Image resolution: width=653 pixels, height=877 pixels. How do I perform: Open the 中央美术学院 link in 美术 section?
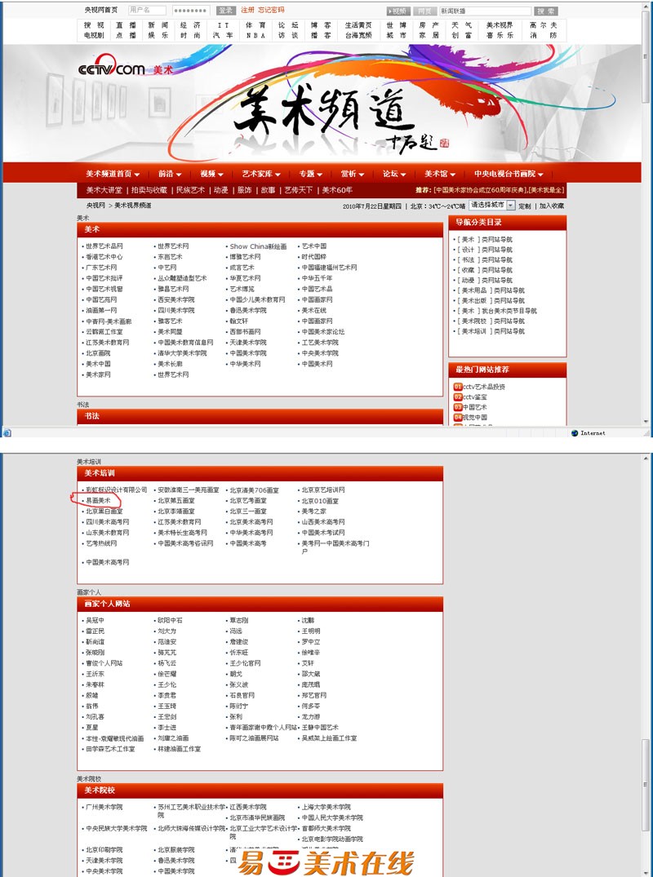(319, 353)
